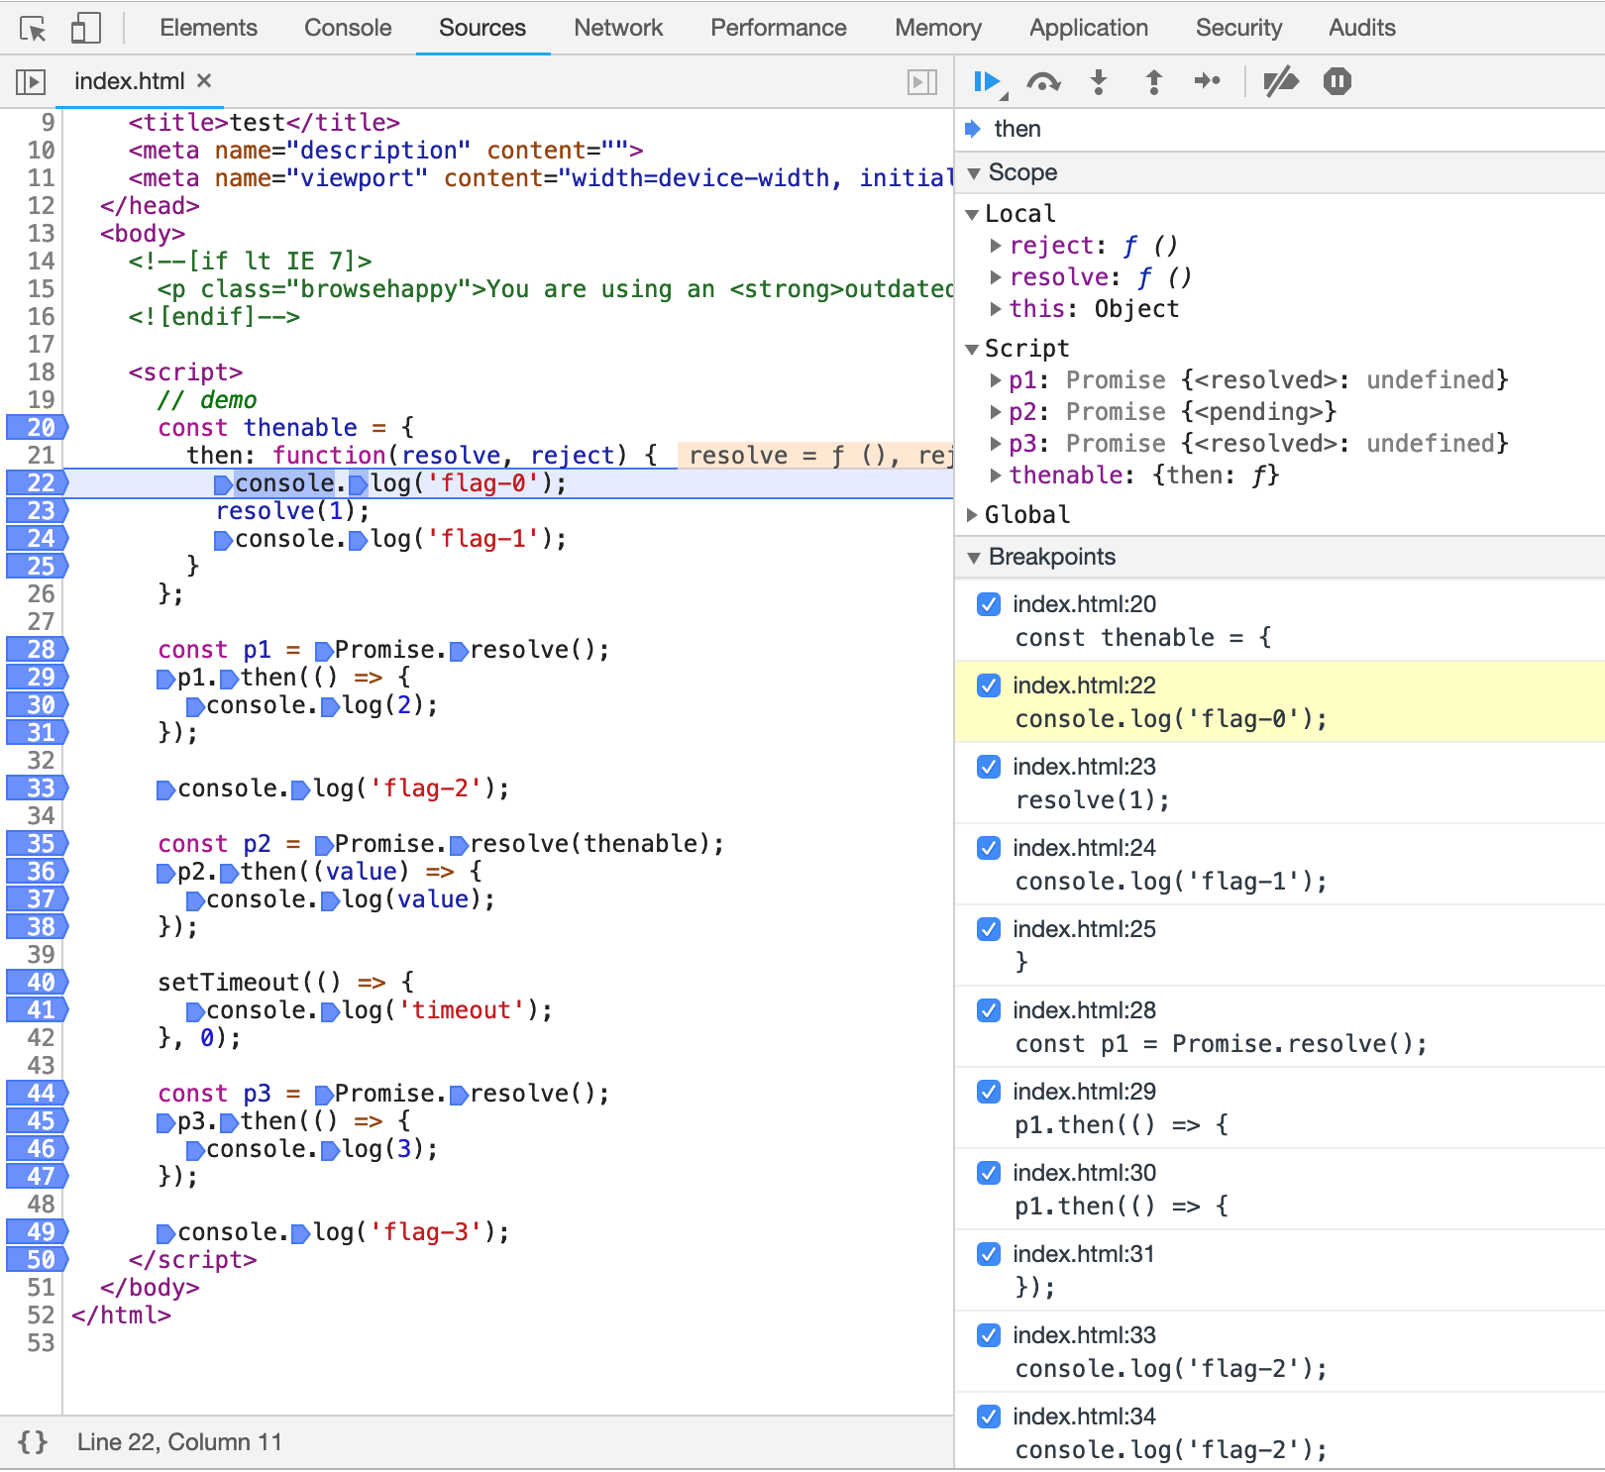Viewport: 1605px width, 1472px height.
Task: Open the Security tab
Action: pyautogui.click(x=1238, y=28)
